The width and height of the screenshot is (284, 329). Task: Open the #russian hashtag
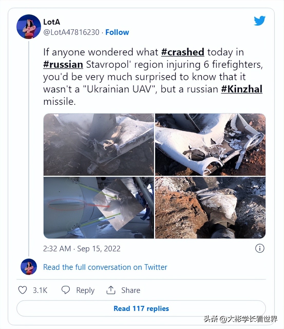[63, 65]
